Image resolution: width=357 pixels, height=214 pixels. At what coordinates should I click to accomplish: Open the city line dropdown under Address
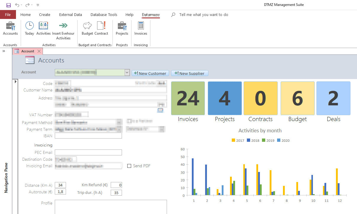[x=162, y=104]
